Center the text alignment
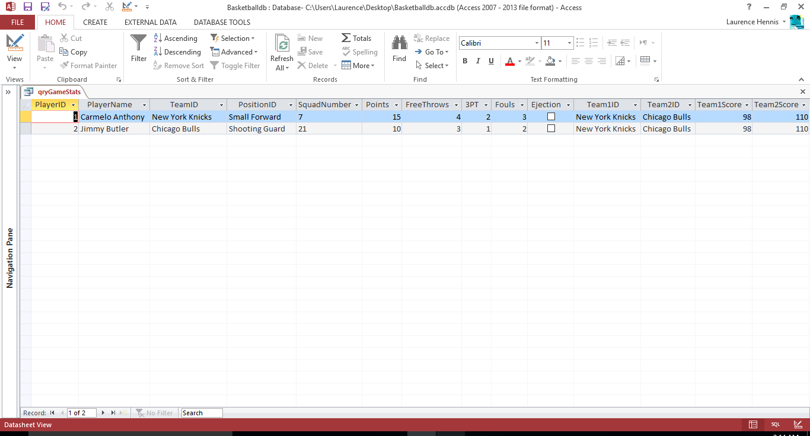Screen dimensions: 810x436 click(588, 61)
